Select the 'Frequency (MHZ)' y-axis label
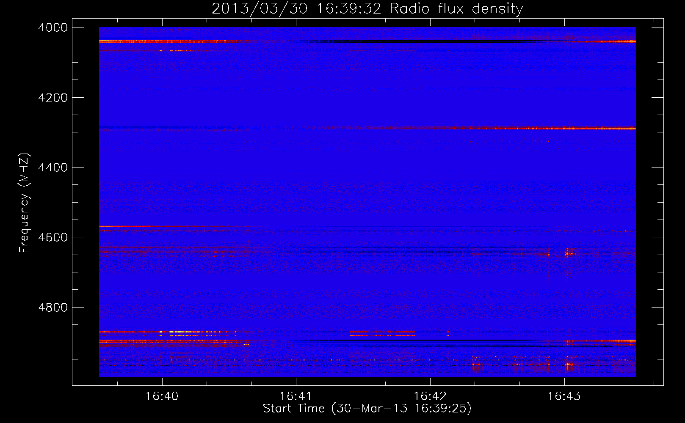 [x=25, y=203]
